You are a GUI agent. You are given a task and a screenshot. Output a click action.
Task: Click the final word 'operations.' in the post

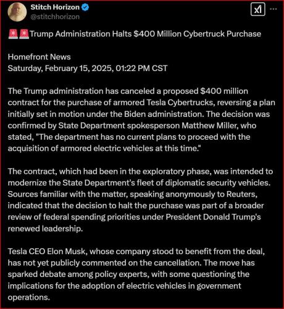pos(29,297)
